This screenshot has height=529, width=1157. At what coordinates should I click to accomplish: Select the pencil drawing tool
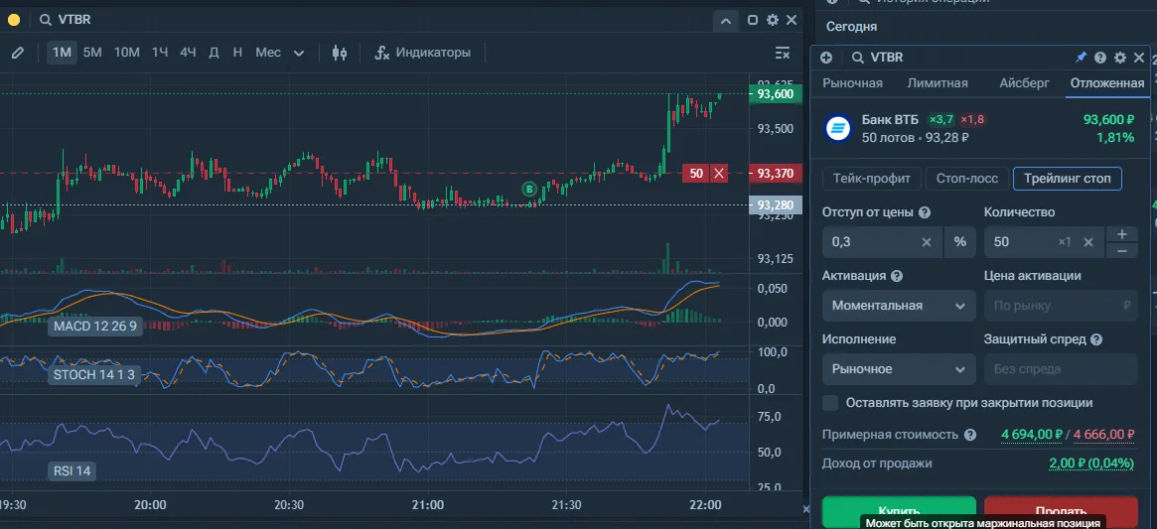click(x=18, y=53)
